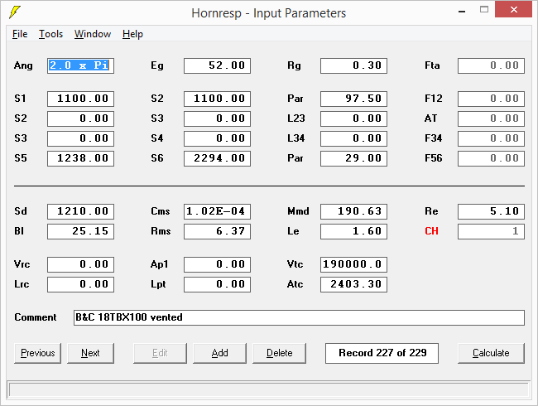Click the L23 field
538x406 pixels.
click(353, 118)
